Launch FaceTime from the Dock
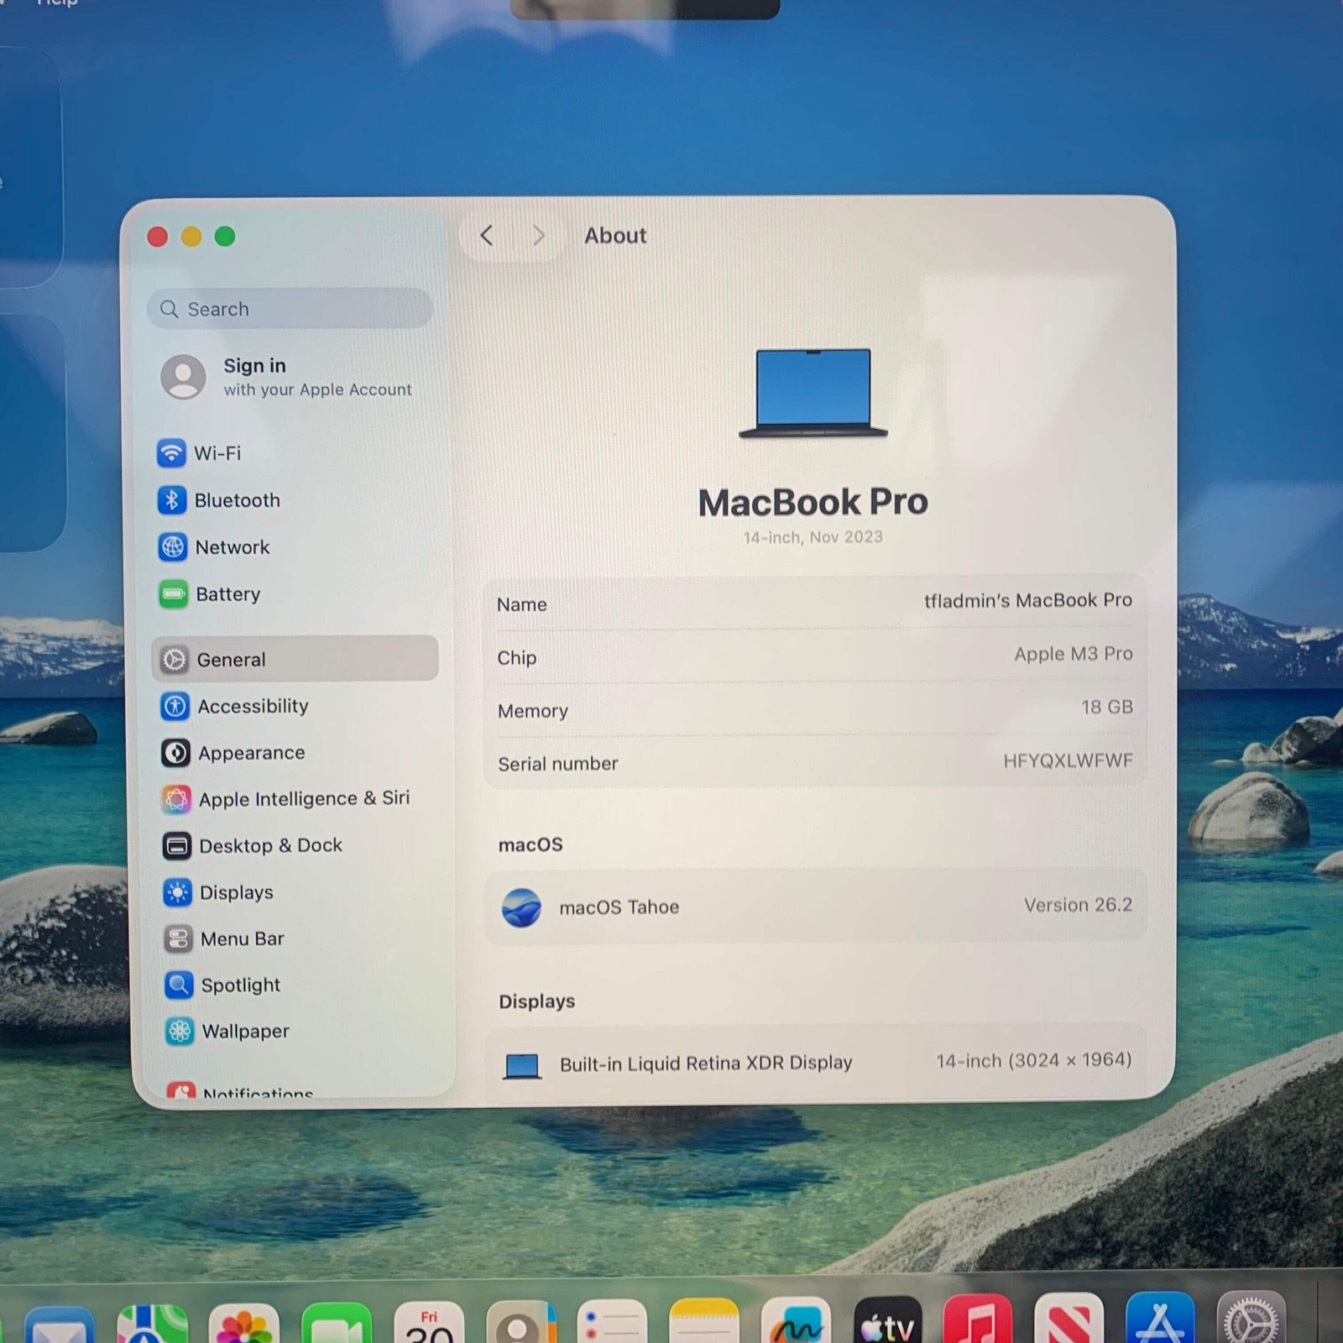1343x1343 pixels. point(337,1323)
